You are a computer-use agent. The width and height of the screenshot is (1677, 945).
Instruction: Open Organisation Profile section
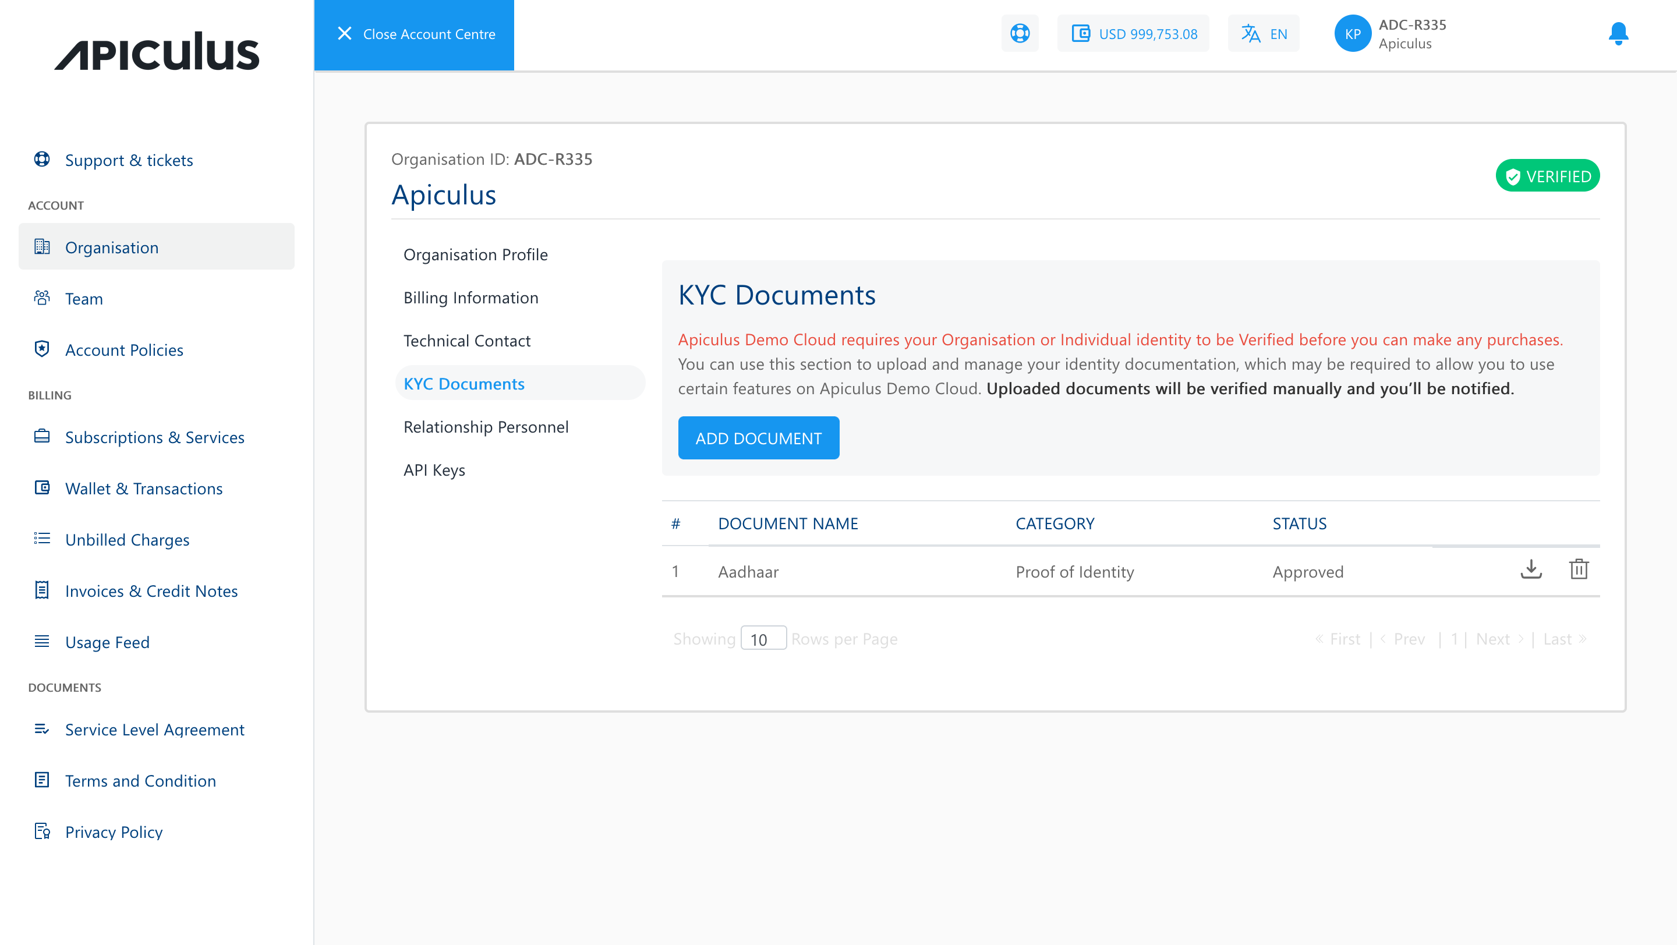click(475, 254)
